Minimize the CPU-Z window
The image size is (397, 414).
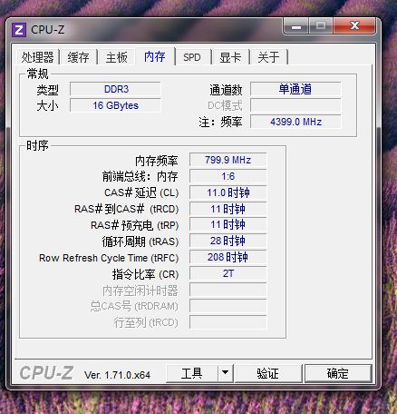[296, 26]
